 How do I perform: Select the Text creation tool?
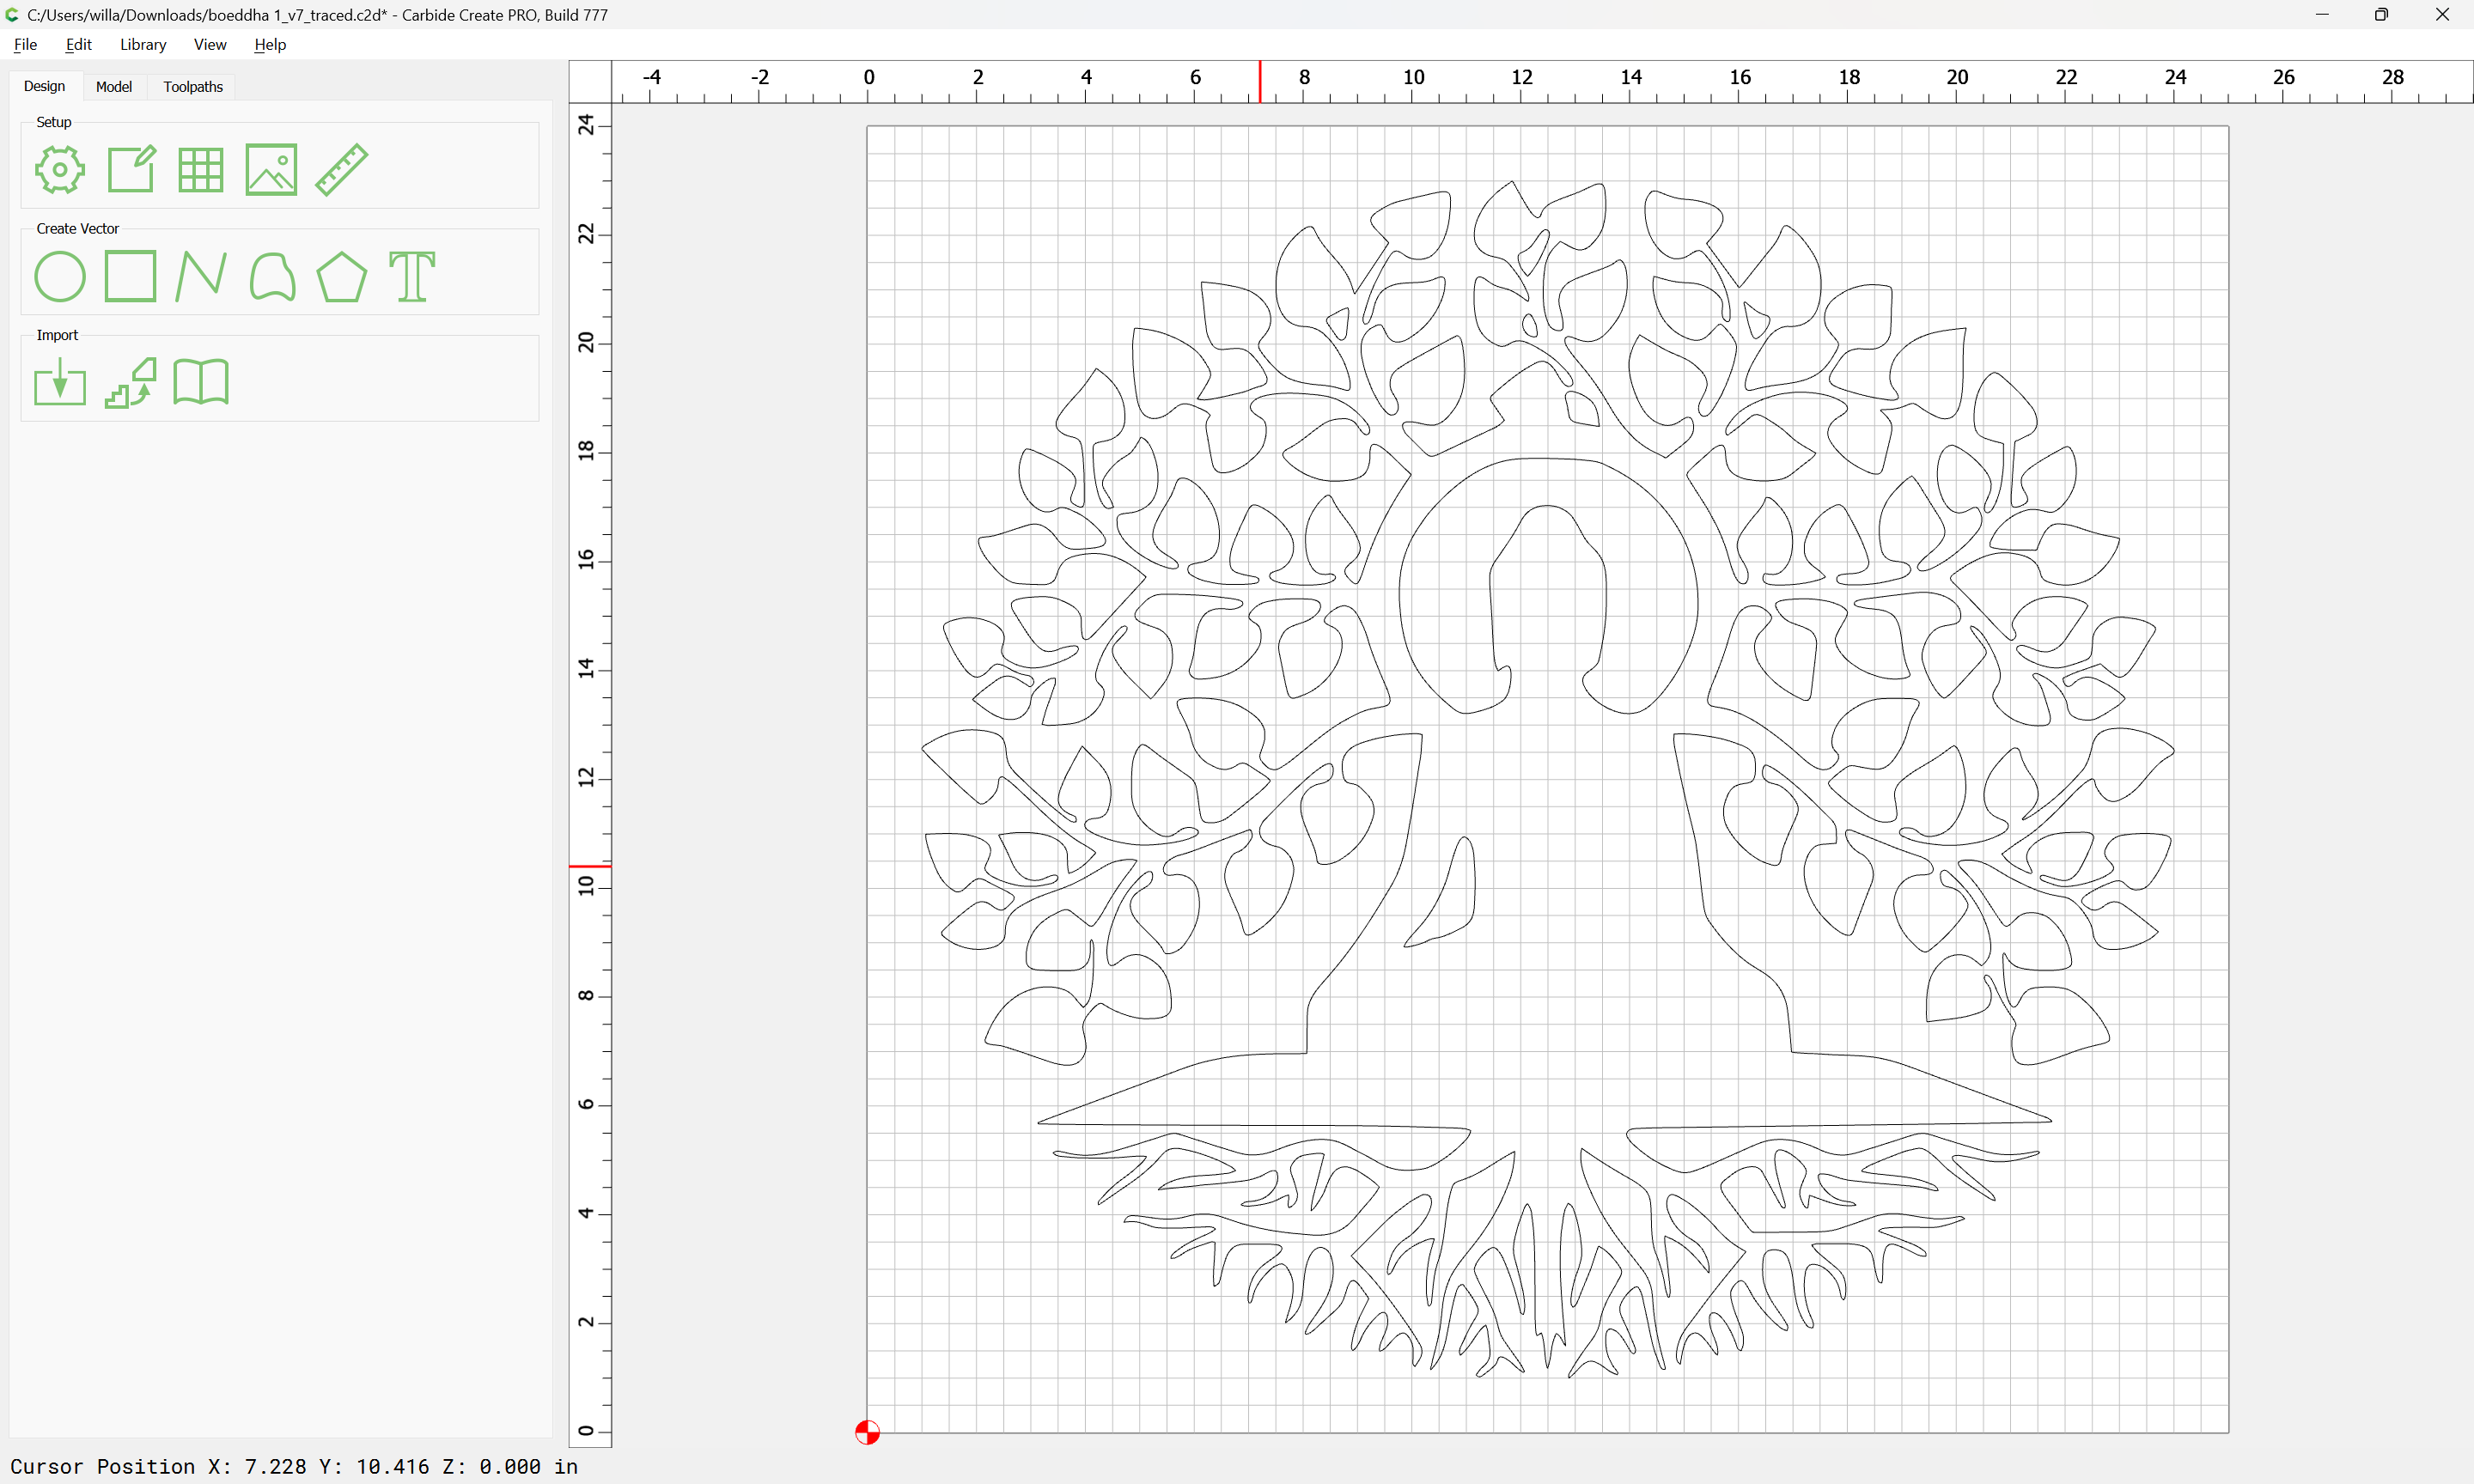(x=412, y=276)
